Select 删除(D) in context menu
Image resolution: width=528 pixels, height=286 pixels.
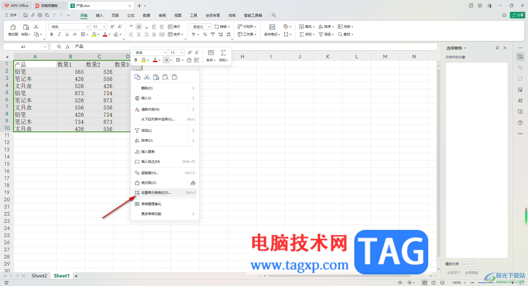165,88
